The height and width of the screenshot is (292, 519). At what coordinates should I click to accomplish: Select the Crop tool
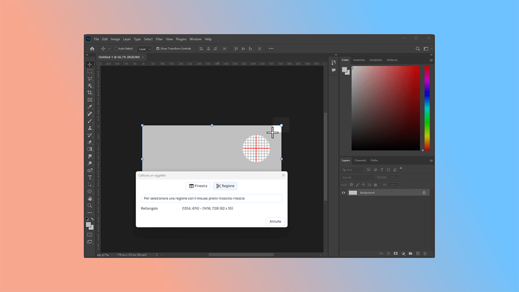(x=90, y=93)
